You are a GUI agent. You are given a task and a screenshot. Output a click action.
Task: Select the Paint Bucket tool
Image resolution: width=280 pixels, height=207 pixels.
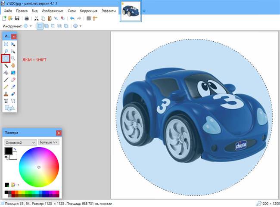(6, 73)
